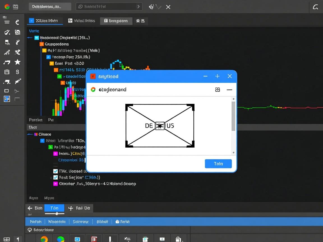The height and width of the screenshot is (242, 323).
Task: Click the star icon in left toolbar
Action: click(x=17, y=62)
